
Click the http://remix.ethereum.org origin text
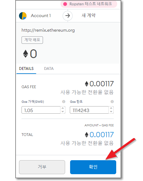coord(48,30)
